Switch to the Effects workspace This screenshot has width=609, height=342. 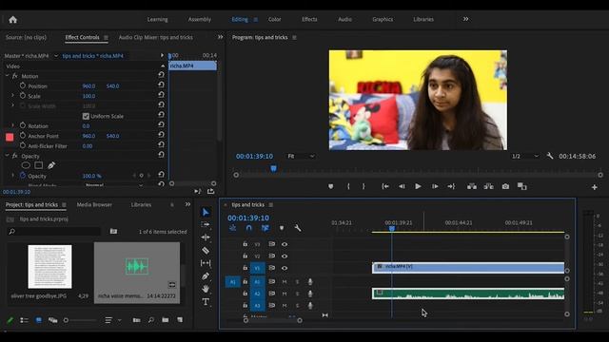pyautogui.click(x=309, y=19)
